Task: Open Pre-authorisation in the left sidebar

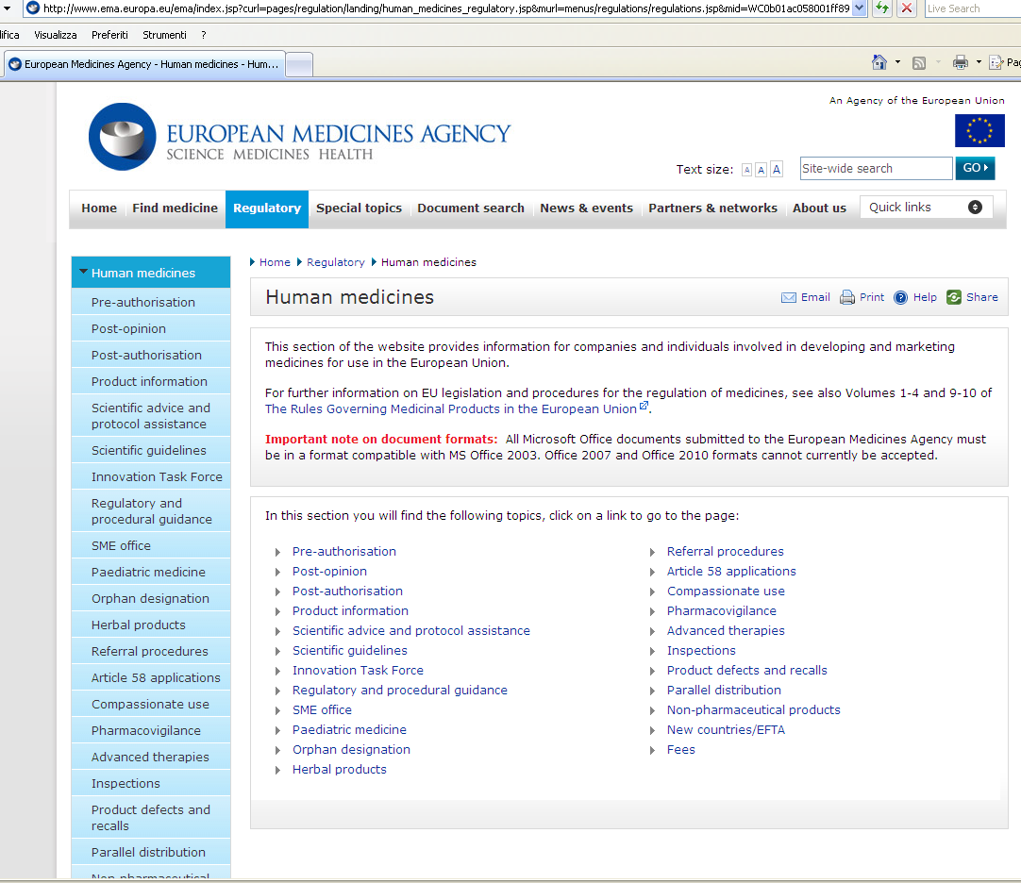Action: click(151, 302)
